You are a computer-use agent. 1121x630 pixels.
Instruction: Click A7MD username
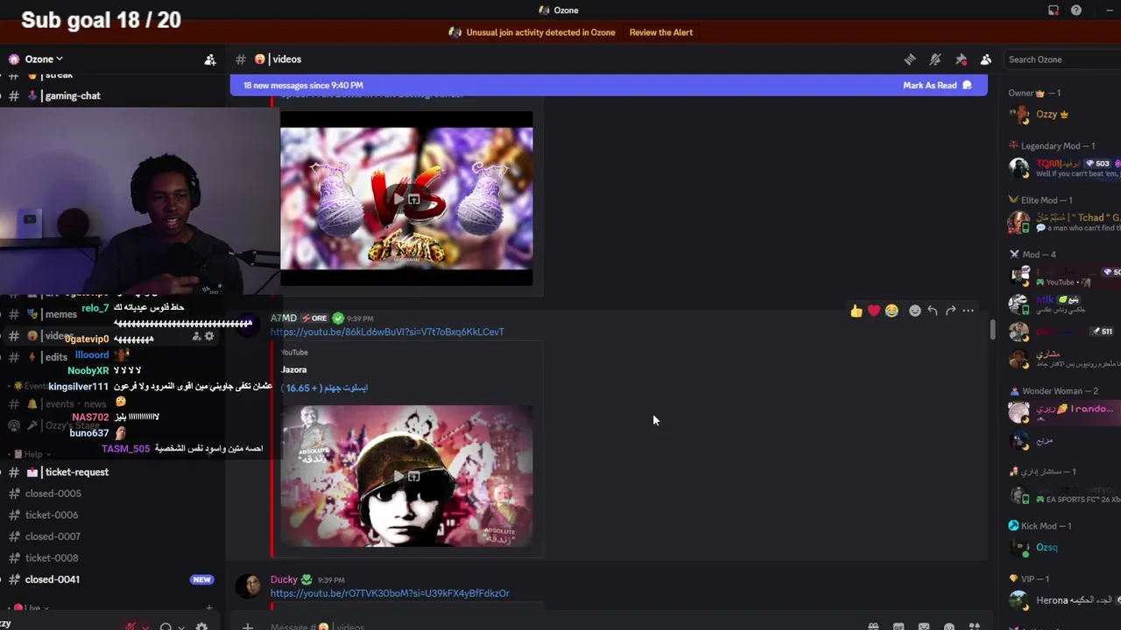tap(284, 318)
